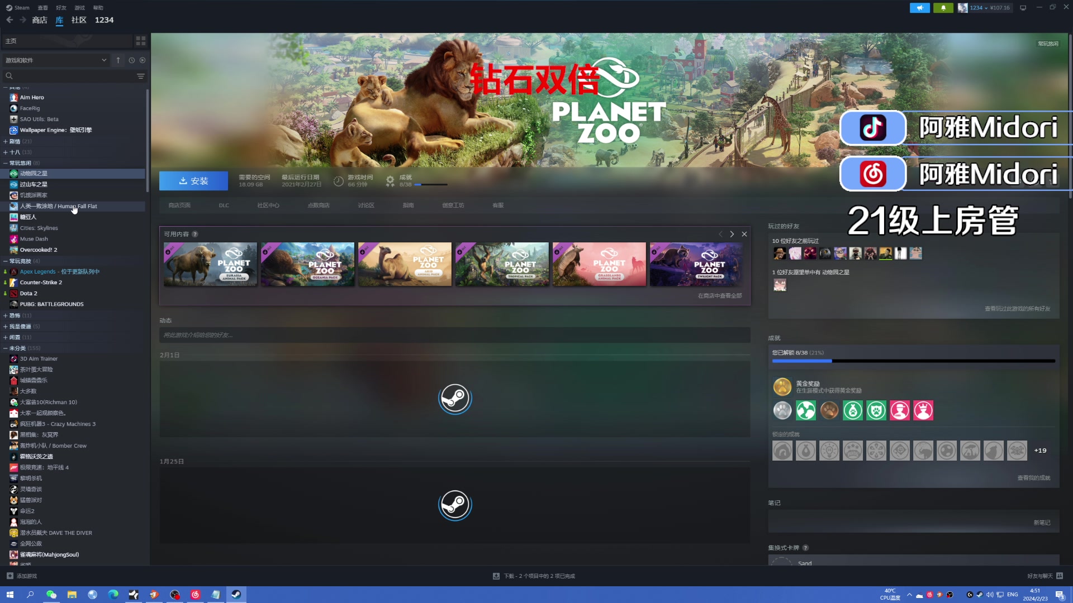Screen dimensions: 1073x603
Task: Click the play time clock icon
Action: tap(338, 181)
